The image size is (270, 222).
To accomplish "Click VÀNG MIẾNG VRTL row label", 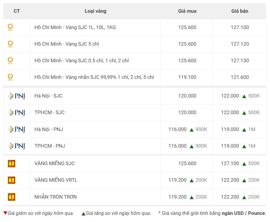I will point(56,180).
